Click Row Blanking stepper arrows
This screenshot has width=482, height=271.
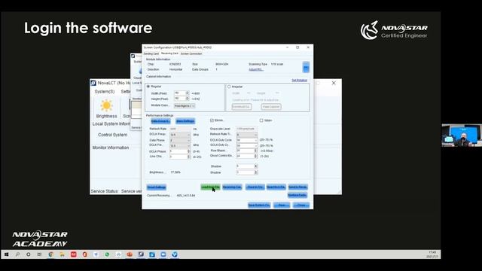click(x=255, y=151)
